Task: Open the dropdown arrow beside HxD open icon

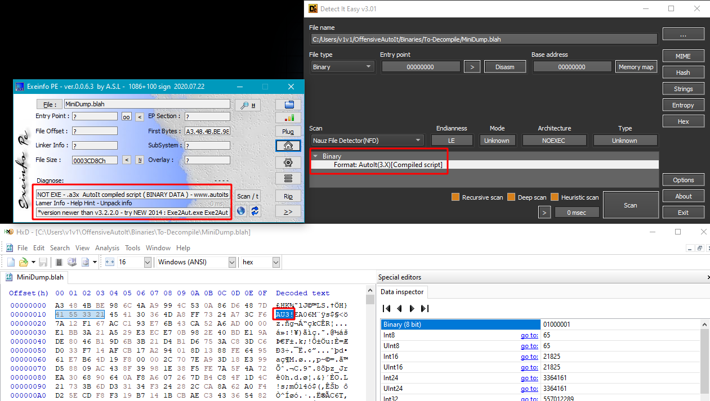Action: click(33, 262)
